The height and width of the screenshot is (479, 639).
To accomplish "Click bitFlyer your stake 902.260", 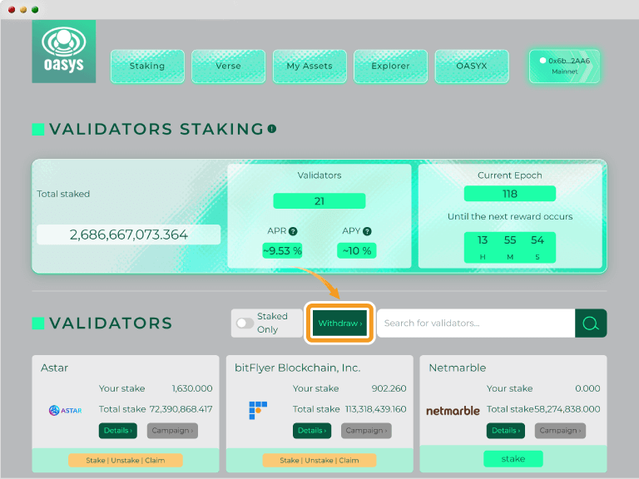I will click(389, 388).
